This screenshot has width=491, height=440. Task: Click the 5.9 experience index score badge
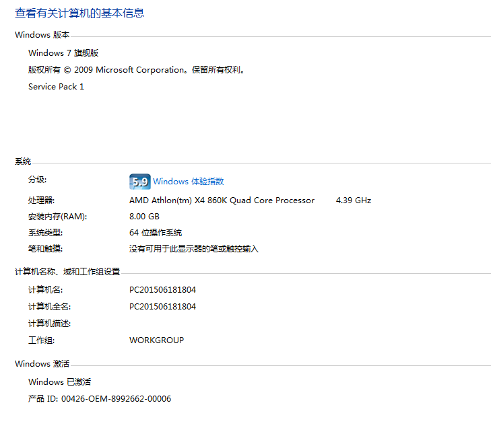click(x=140, y=182)
